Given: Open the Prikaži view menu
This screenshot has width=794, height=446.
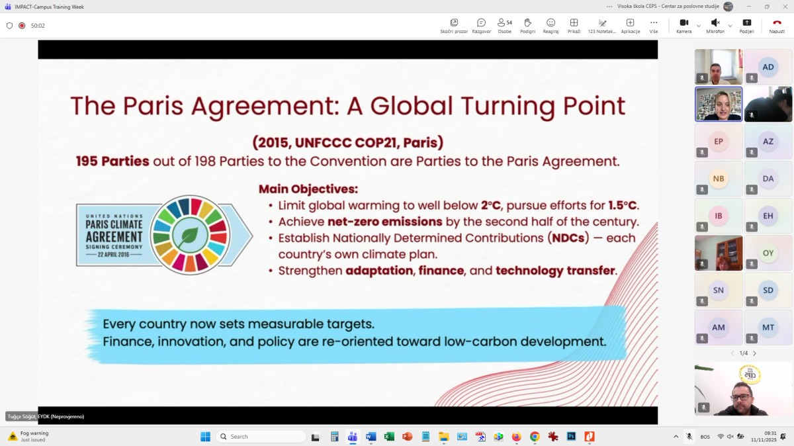Looking at the screenshot, I should (574, 25).
